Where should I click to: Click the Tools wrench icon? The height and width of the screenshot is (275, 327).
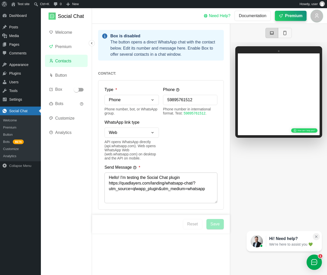[5, 91]
